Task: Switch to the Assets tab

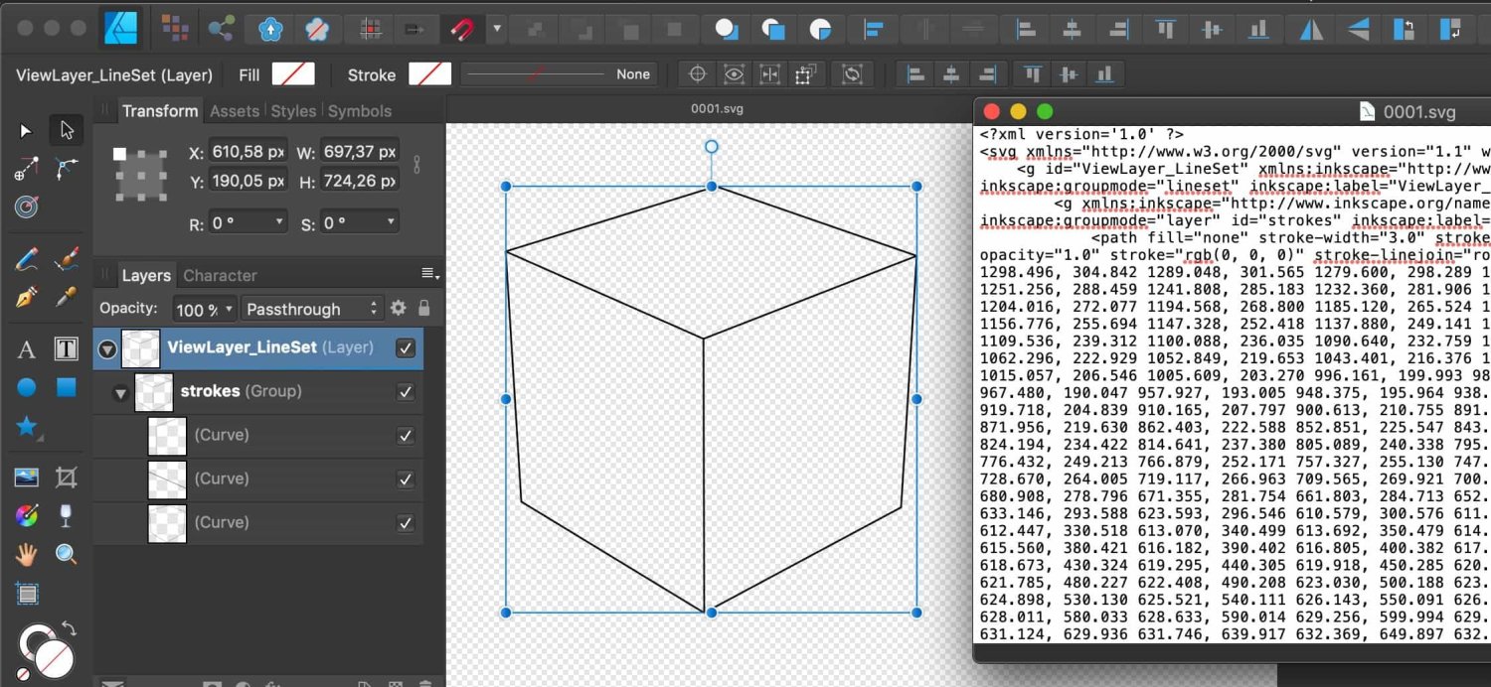Action: point(235,111)
